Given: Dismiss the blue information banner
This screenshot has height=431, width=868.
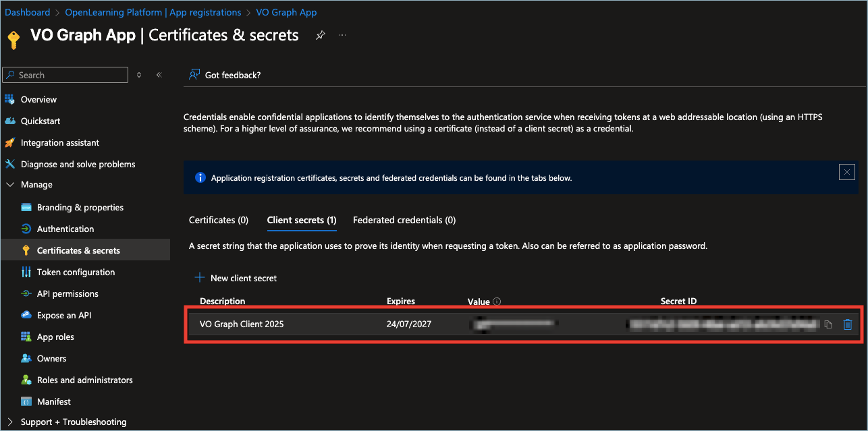Looking at the screenshot, I should pyautogui.click(x=846, y=172).
